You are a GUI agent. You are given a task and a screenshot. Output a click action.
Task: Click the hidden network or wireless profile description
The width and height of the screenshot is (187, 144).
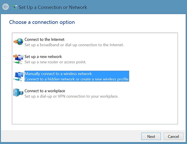[77, 79]
